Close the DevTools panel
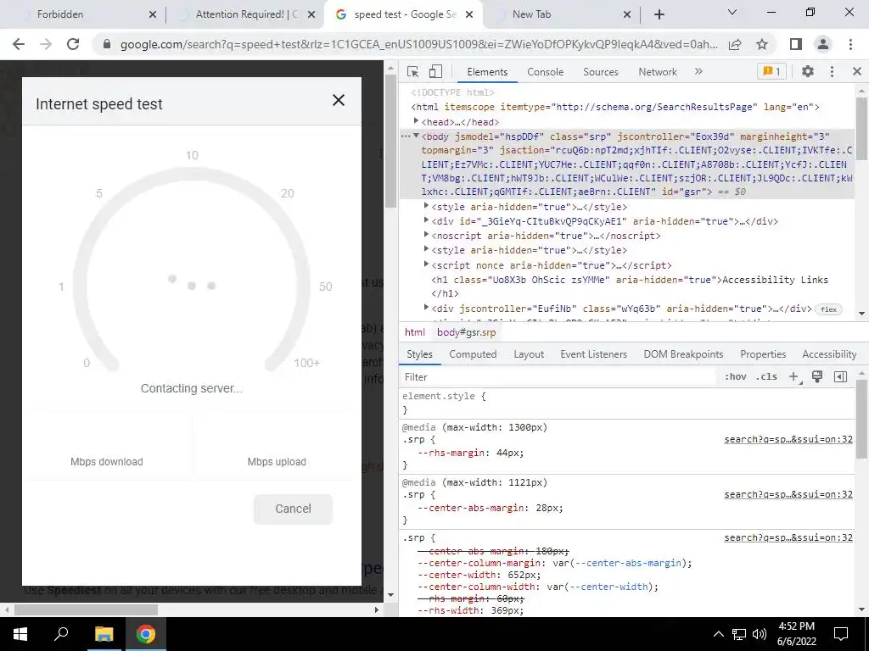 (857, 71)
